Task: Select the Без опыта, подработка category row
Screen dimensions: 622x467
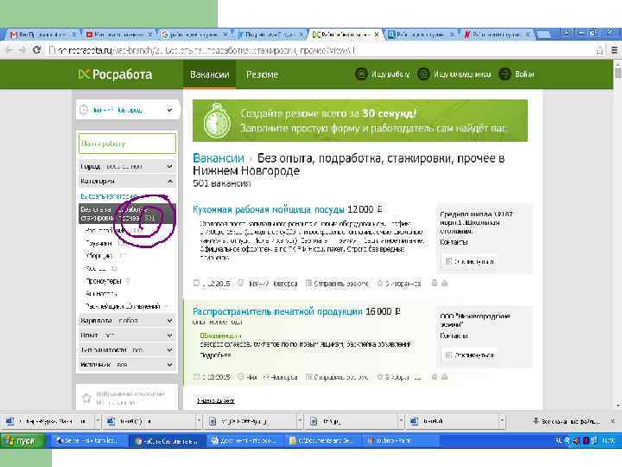Action: (127, 214)
